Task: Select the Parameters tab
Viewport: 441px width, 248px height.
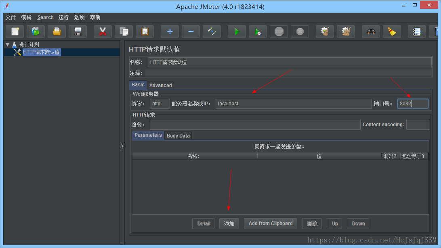Action: click(148, 135)
